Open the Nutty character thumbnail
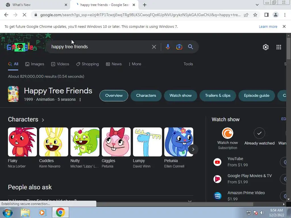The height and width of the screenshot is (218, 291). pyautogui.click(x=85, y=142)
